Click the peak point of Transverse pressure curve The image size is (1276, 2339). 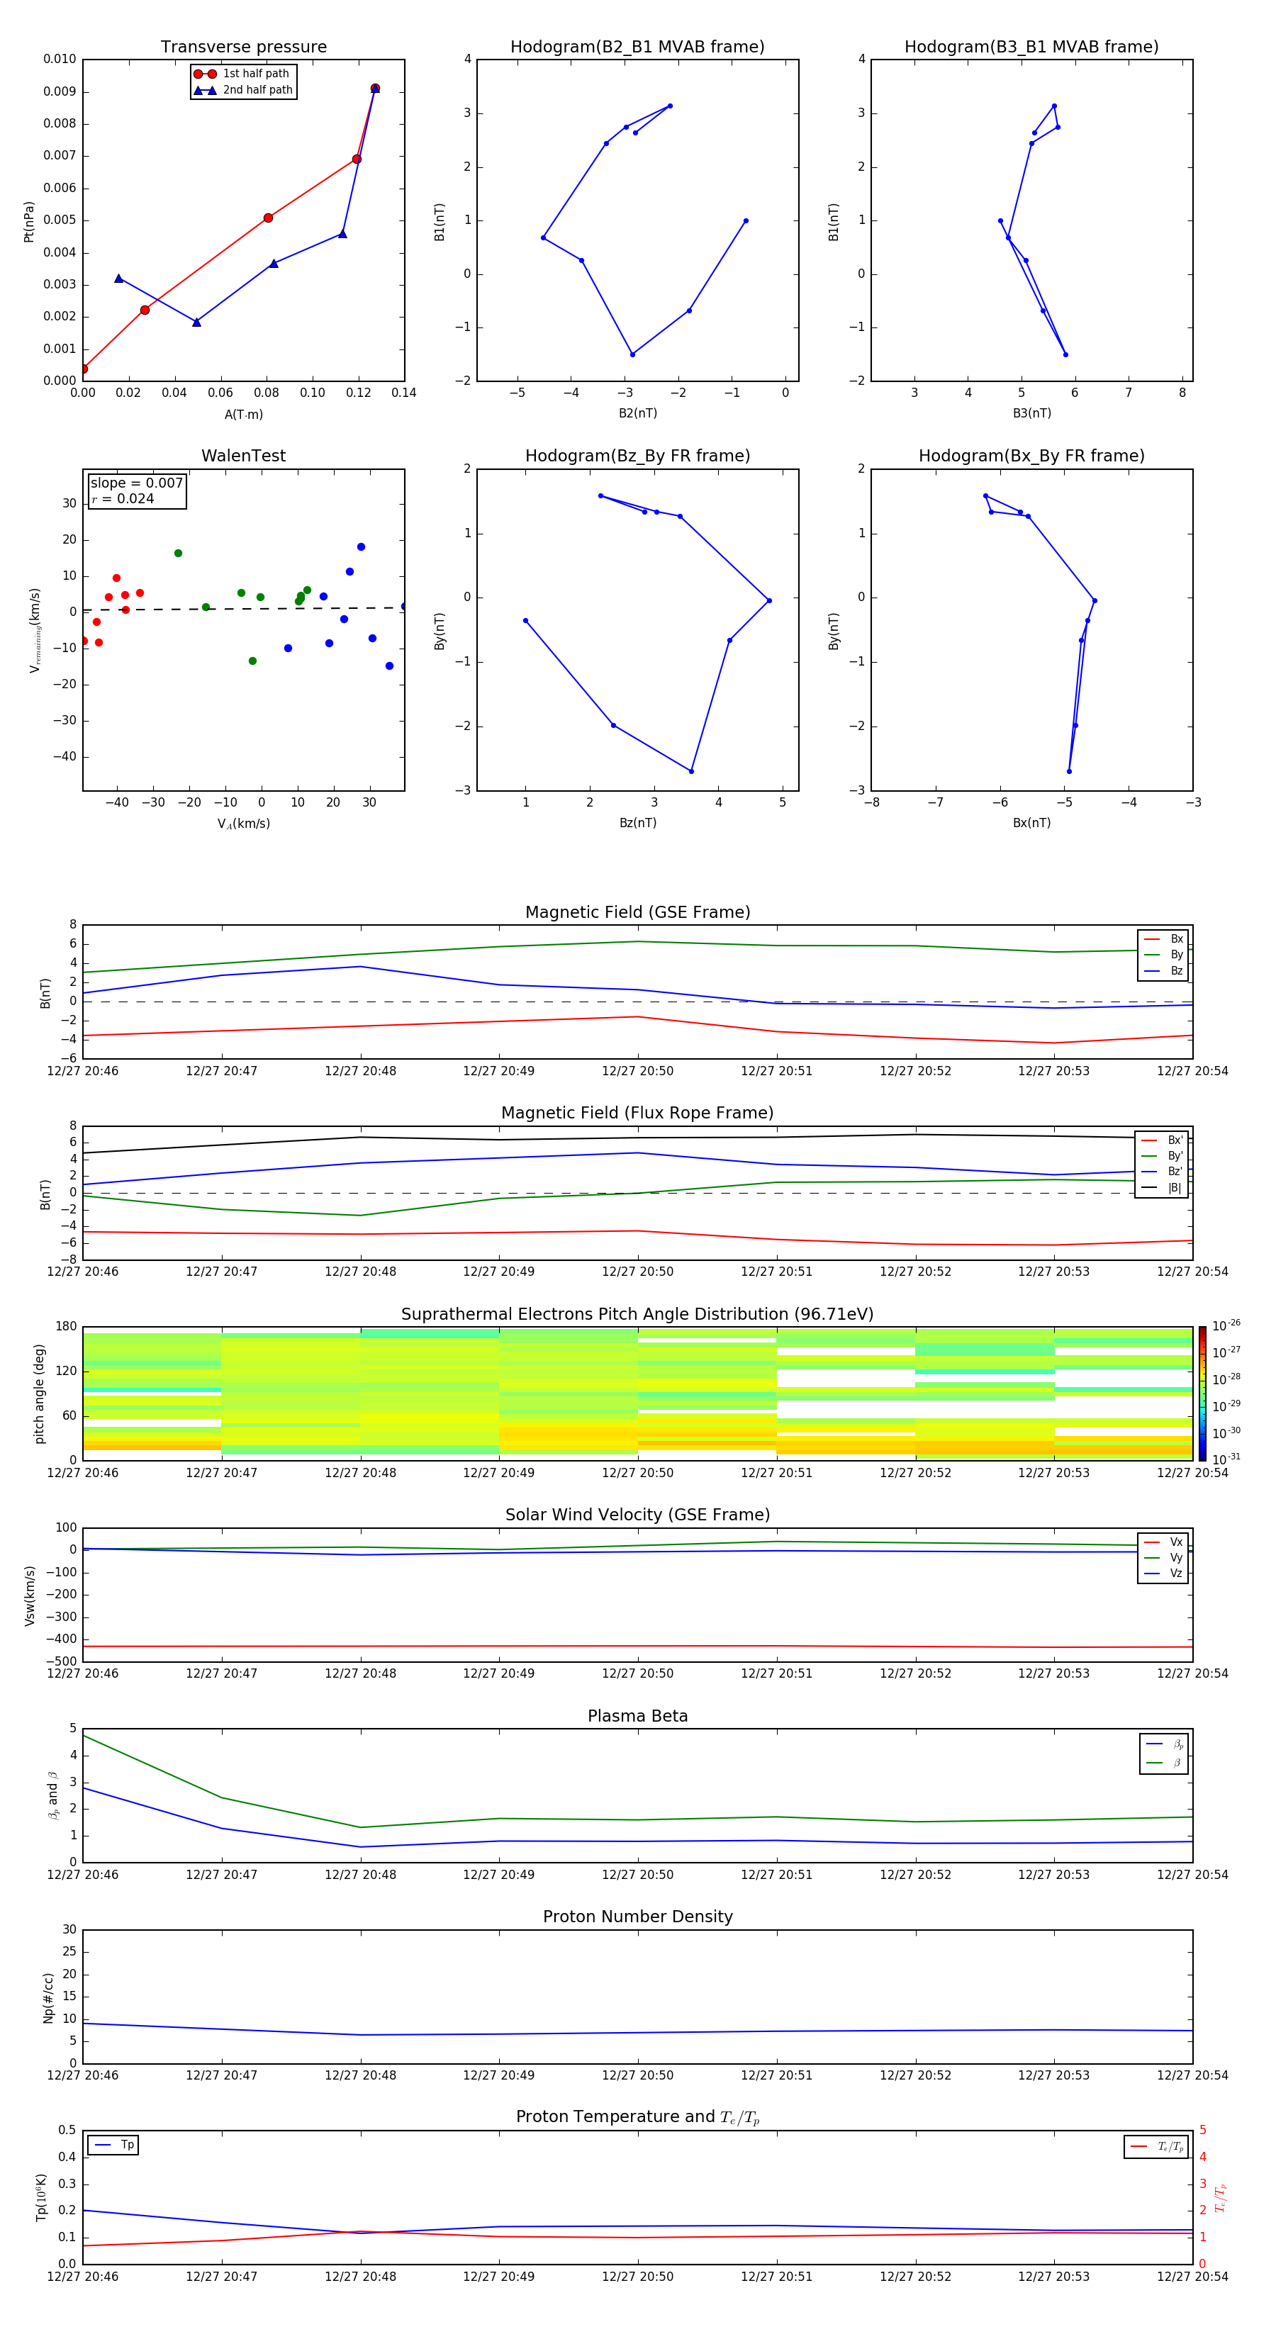(375, 88)
